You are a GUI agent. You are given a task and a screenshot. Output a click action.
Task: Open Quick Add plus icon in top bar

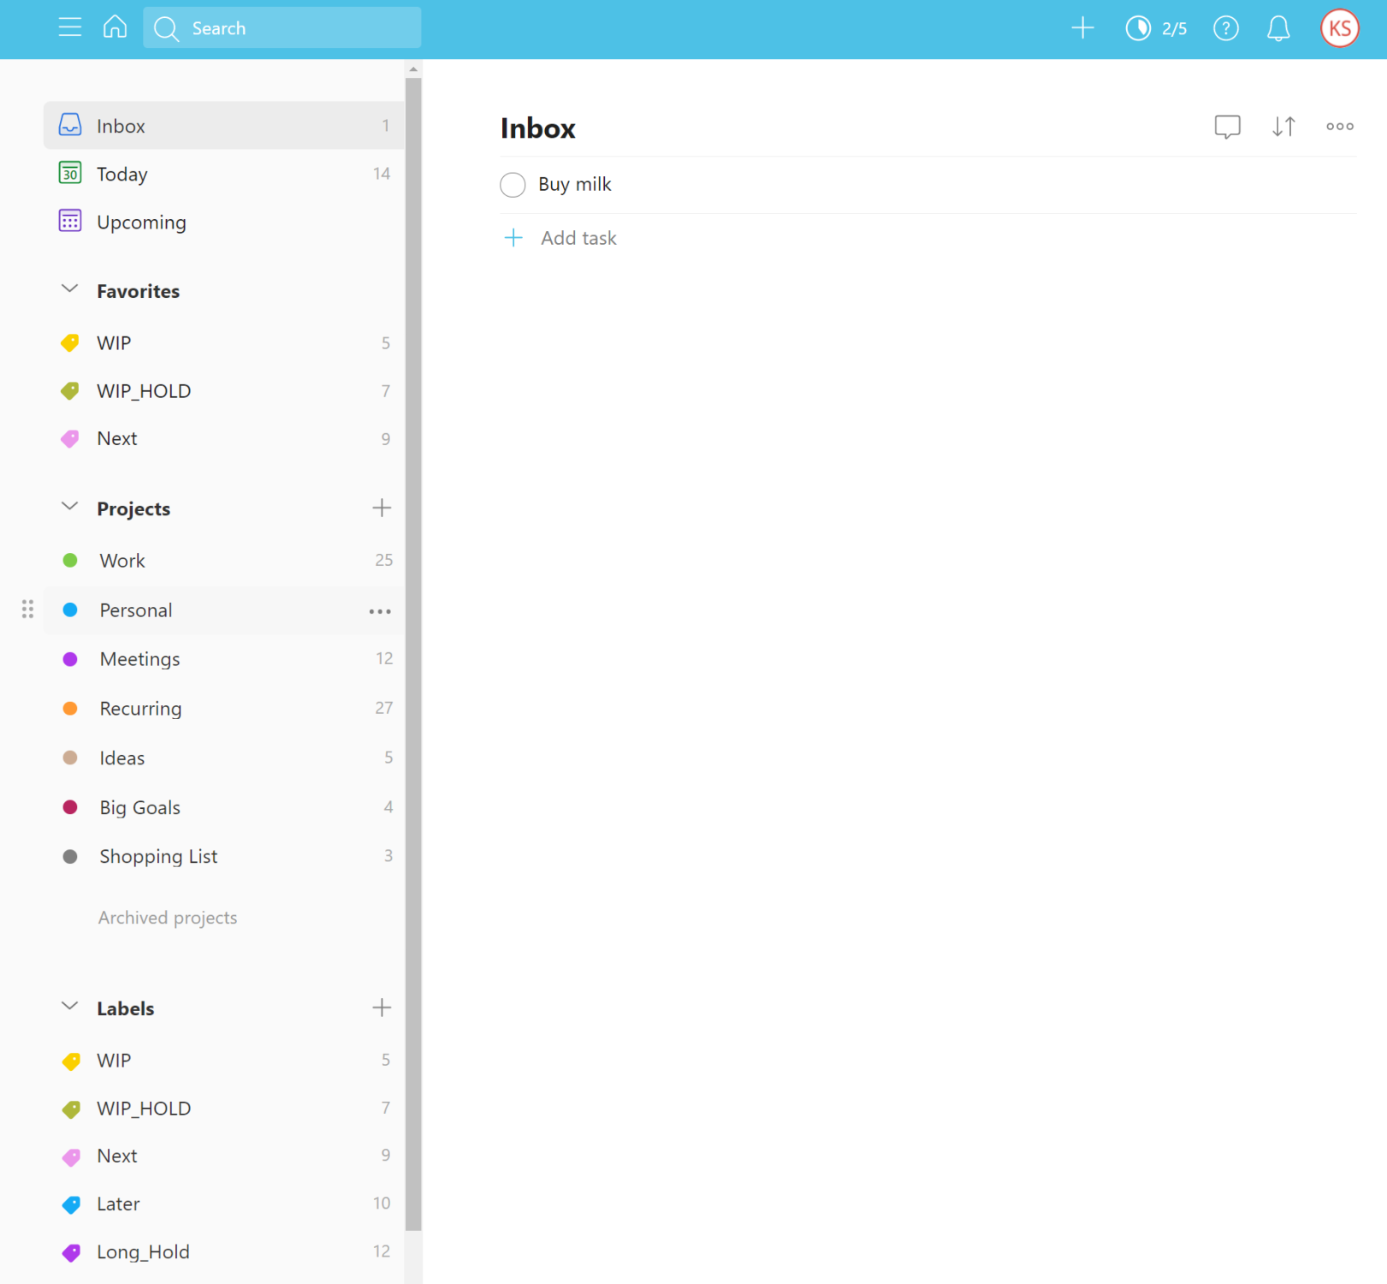(1082, 27)
